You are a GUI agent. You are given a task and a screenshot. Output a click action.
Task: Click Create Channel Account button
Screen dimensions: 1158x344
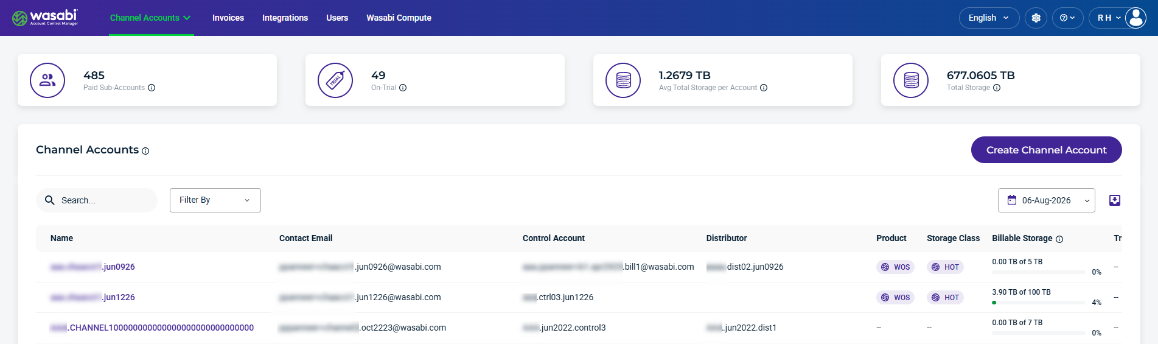coord(1046,150)
